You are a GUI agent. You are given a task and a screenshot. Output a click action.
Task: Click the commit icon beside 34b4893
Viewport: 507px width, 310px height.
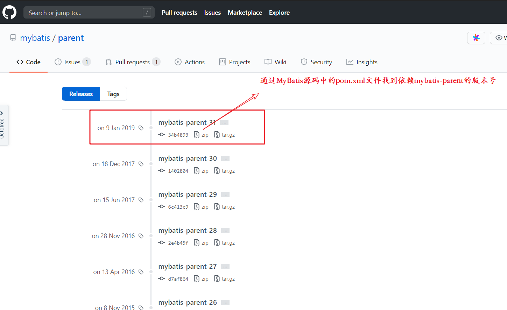pos(162,135)
